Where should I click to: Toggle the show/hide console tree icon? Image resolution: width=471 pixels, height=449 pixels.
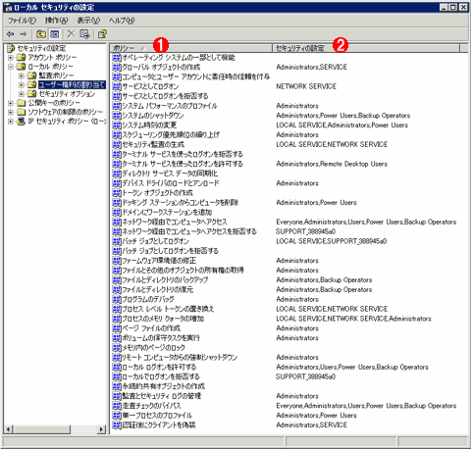coord(54,34)
